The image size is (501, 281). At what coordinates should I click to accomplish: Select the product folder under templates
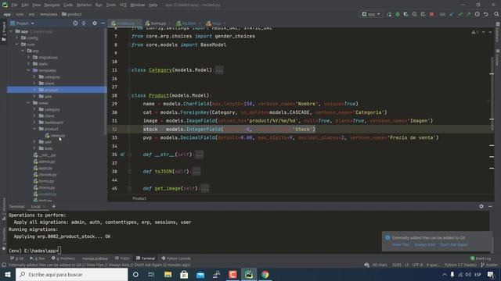point(57,90)
